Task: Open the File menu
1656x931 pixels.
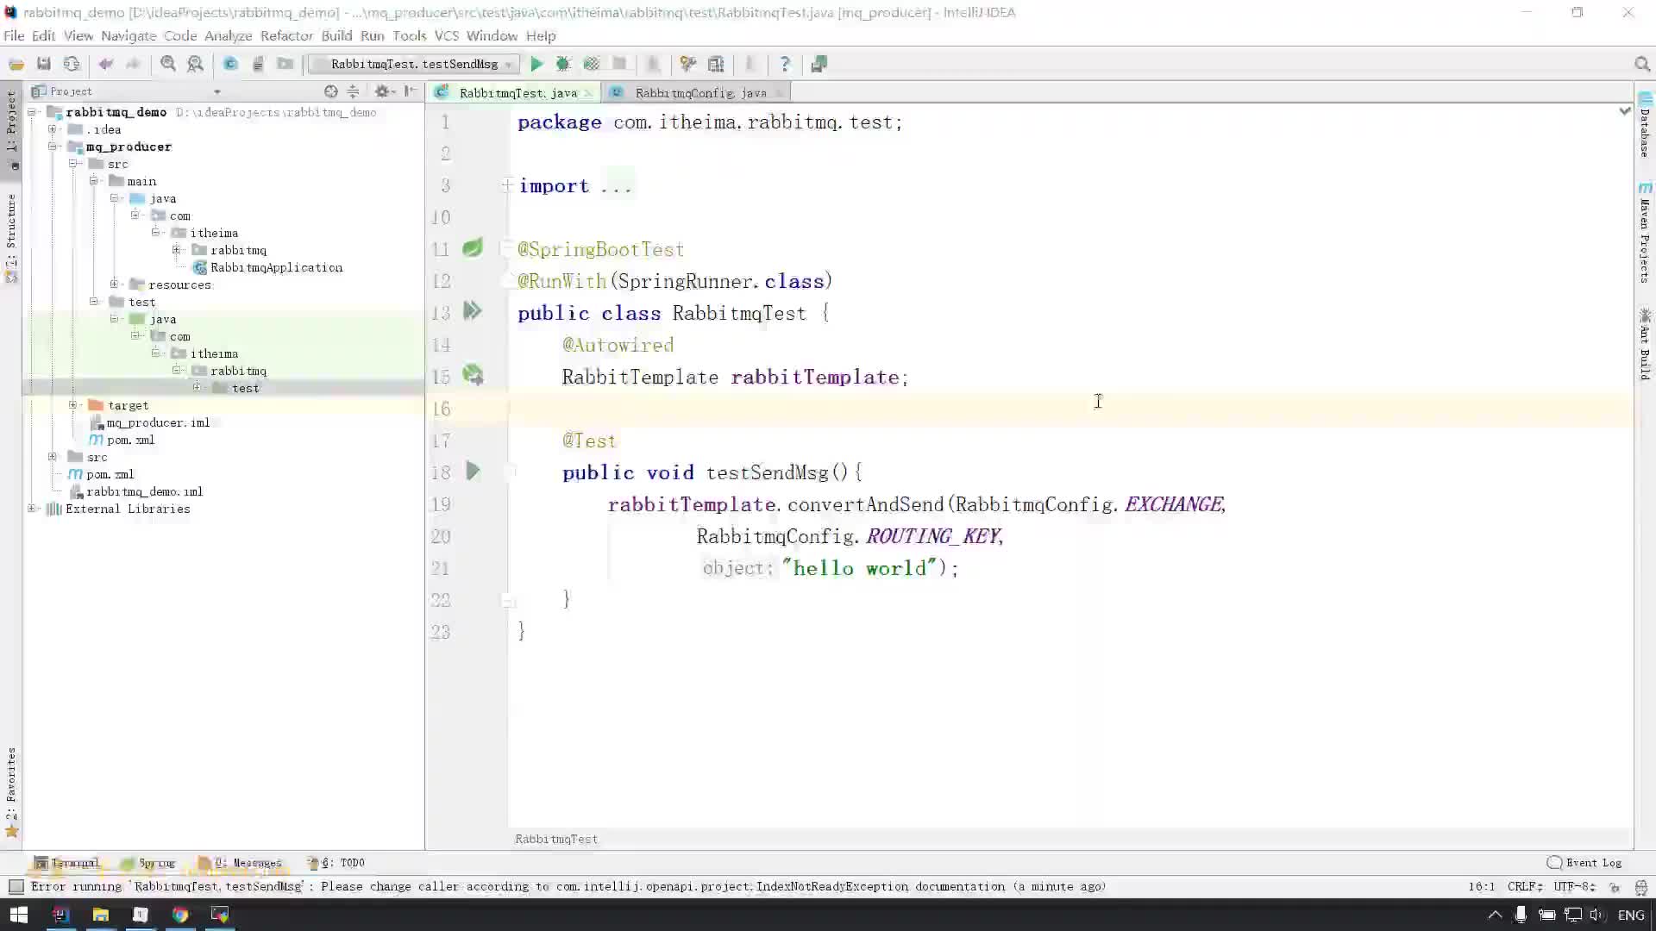Action: [14, 35]
